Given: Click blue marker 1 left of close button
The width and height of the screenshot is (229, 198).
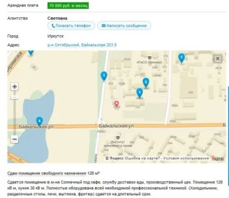Looking at the screenshot, I should pyautogui.click(x=181, y=58).
